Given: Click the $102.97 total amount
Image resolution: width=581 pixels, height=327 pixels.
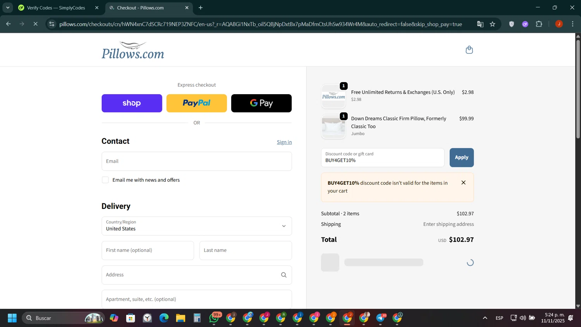Looking at the screenshot, I should click(461, 239).
